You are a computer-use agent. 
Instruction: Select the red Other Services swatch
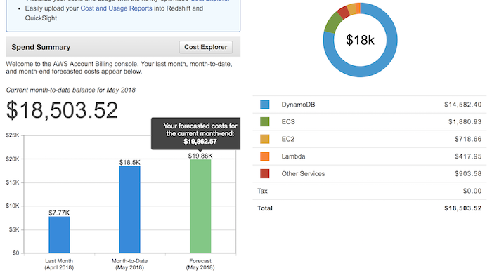264,173
